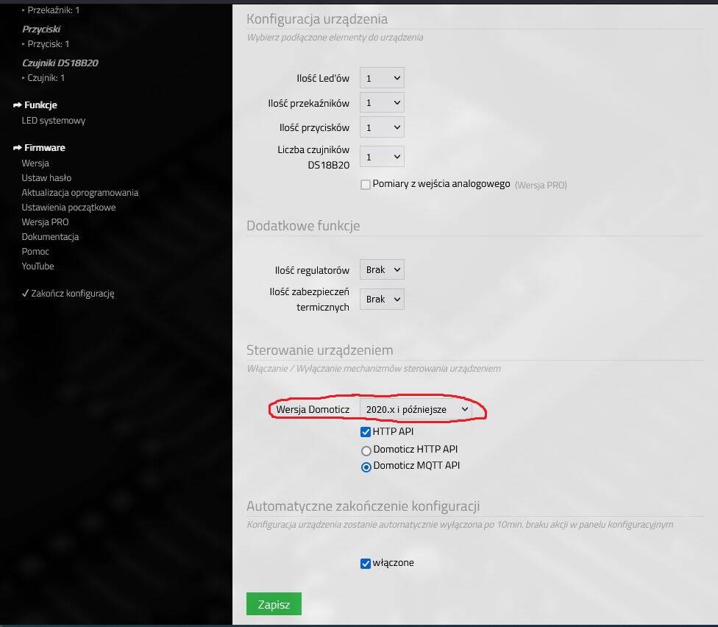The height and width of the screenshot is (627, 718).
Task: Toggle the włączone auto-finish checkbox
Action: 366,563
